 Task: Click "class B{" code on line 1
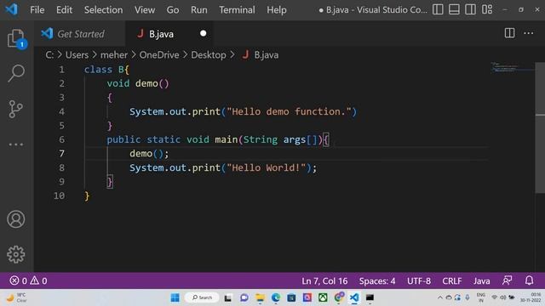point(106,70)
